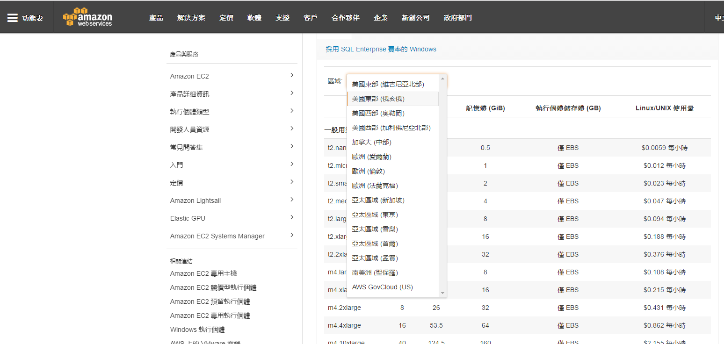Viewport: 724px width, 344px height.
Task: Click 合作夥伴 in the header
Action: [346, 18]
